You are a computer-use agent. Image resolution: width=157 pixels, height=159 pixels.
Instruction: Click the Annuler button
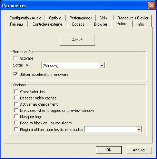pyautogui.click(x=139, y=150)
